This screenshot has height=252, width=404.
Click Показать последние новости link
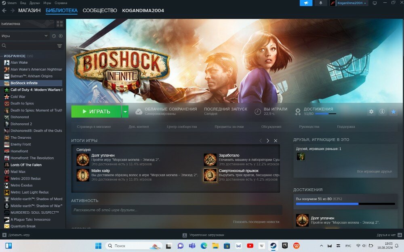tap(256, 222)
